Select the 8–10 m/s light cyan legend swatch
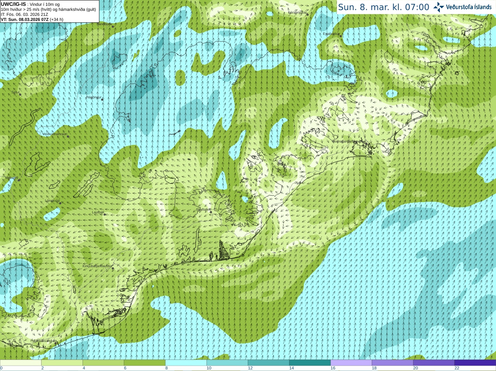The width and height of the screenshot is (496, 371). click(x=186, y=363)
